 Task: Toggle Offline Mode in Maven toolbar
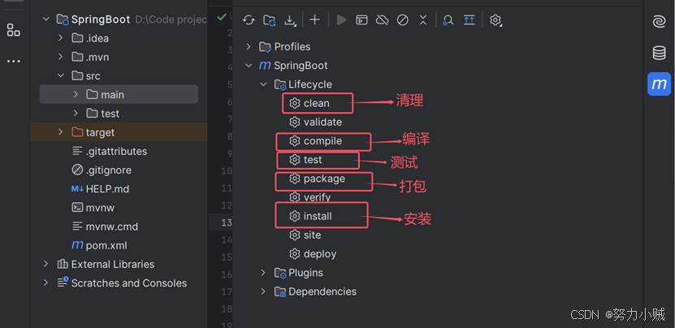(x=382, y=20)
